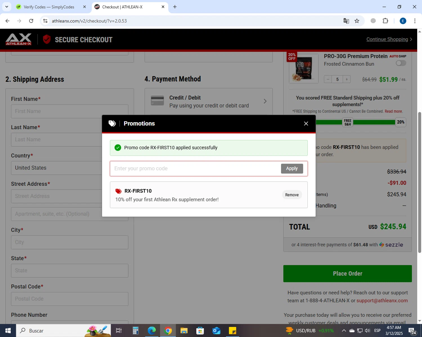This screenshot has height=337, width=422.
Task: Click the red secure checkout shield icon
Action: 47,39
